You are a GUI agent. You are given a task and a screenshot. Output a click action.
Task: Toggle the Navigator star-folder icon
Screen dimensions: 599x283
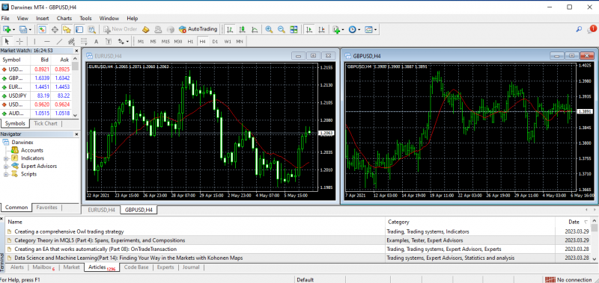click(x=67, y=29)
